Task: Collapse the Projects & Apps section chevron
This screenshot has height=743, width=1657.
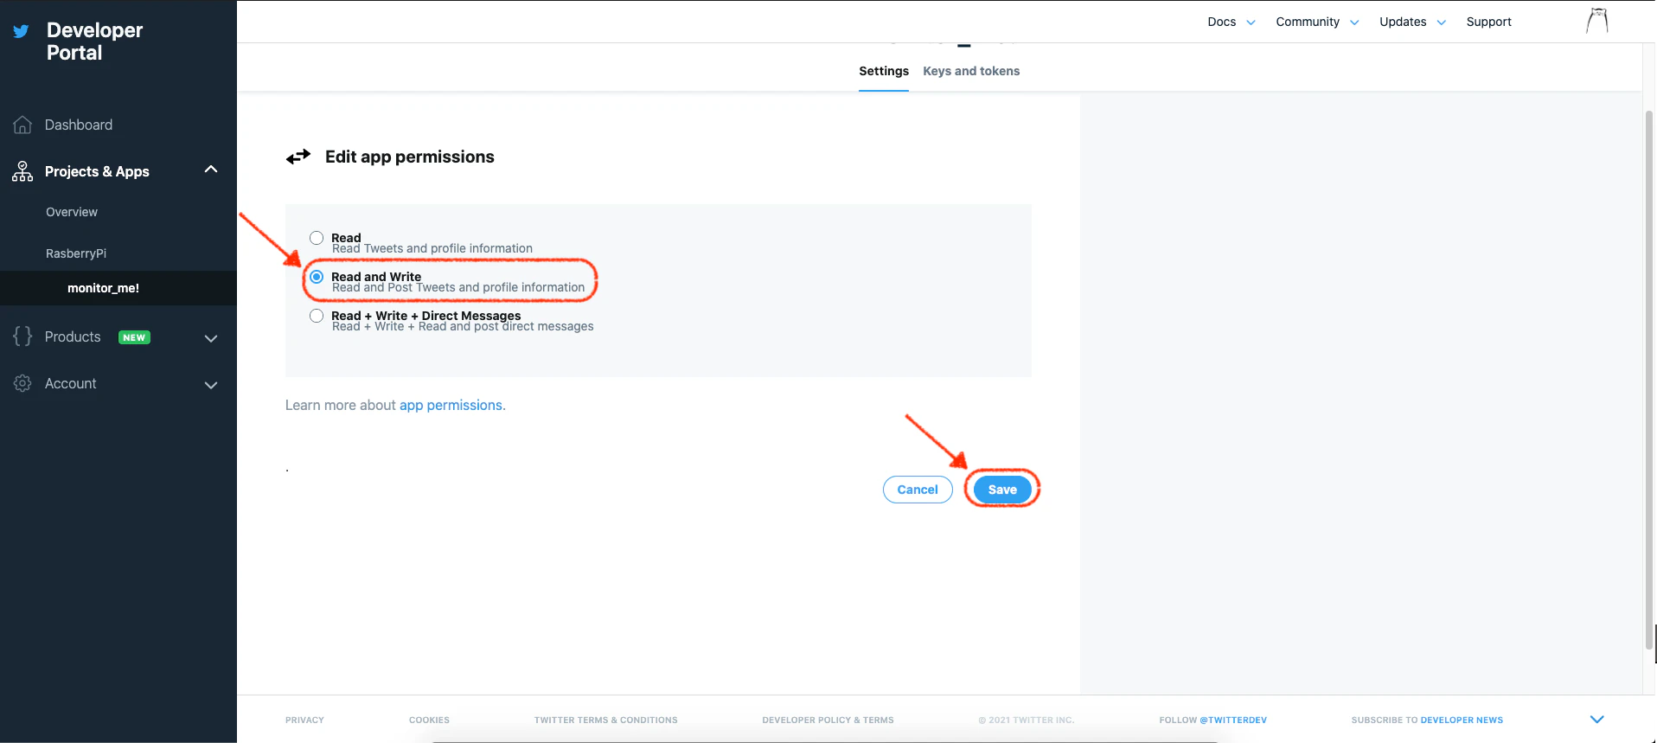Action: (211, 170)
